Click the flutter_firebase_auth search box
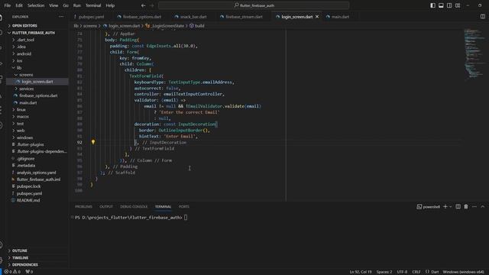489x275 pixels. click(254, 5)
